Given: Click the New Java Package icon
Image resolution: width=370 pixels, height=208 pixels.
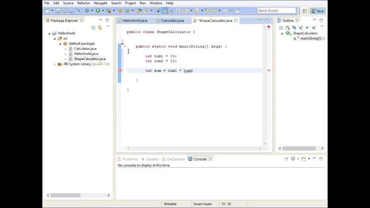Looking at the screenshot, I should click(x=120, y=10).
